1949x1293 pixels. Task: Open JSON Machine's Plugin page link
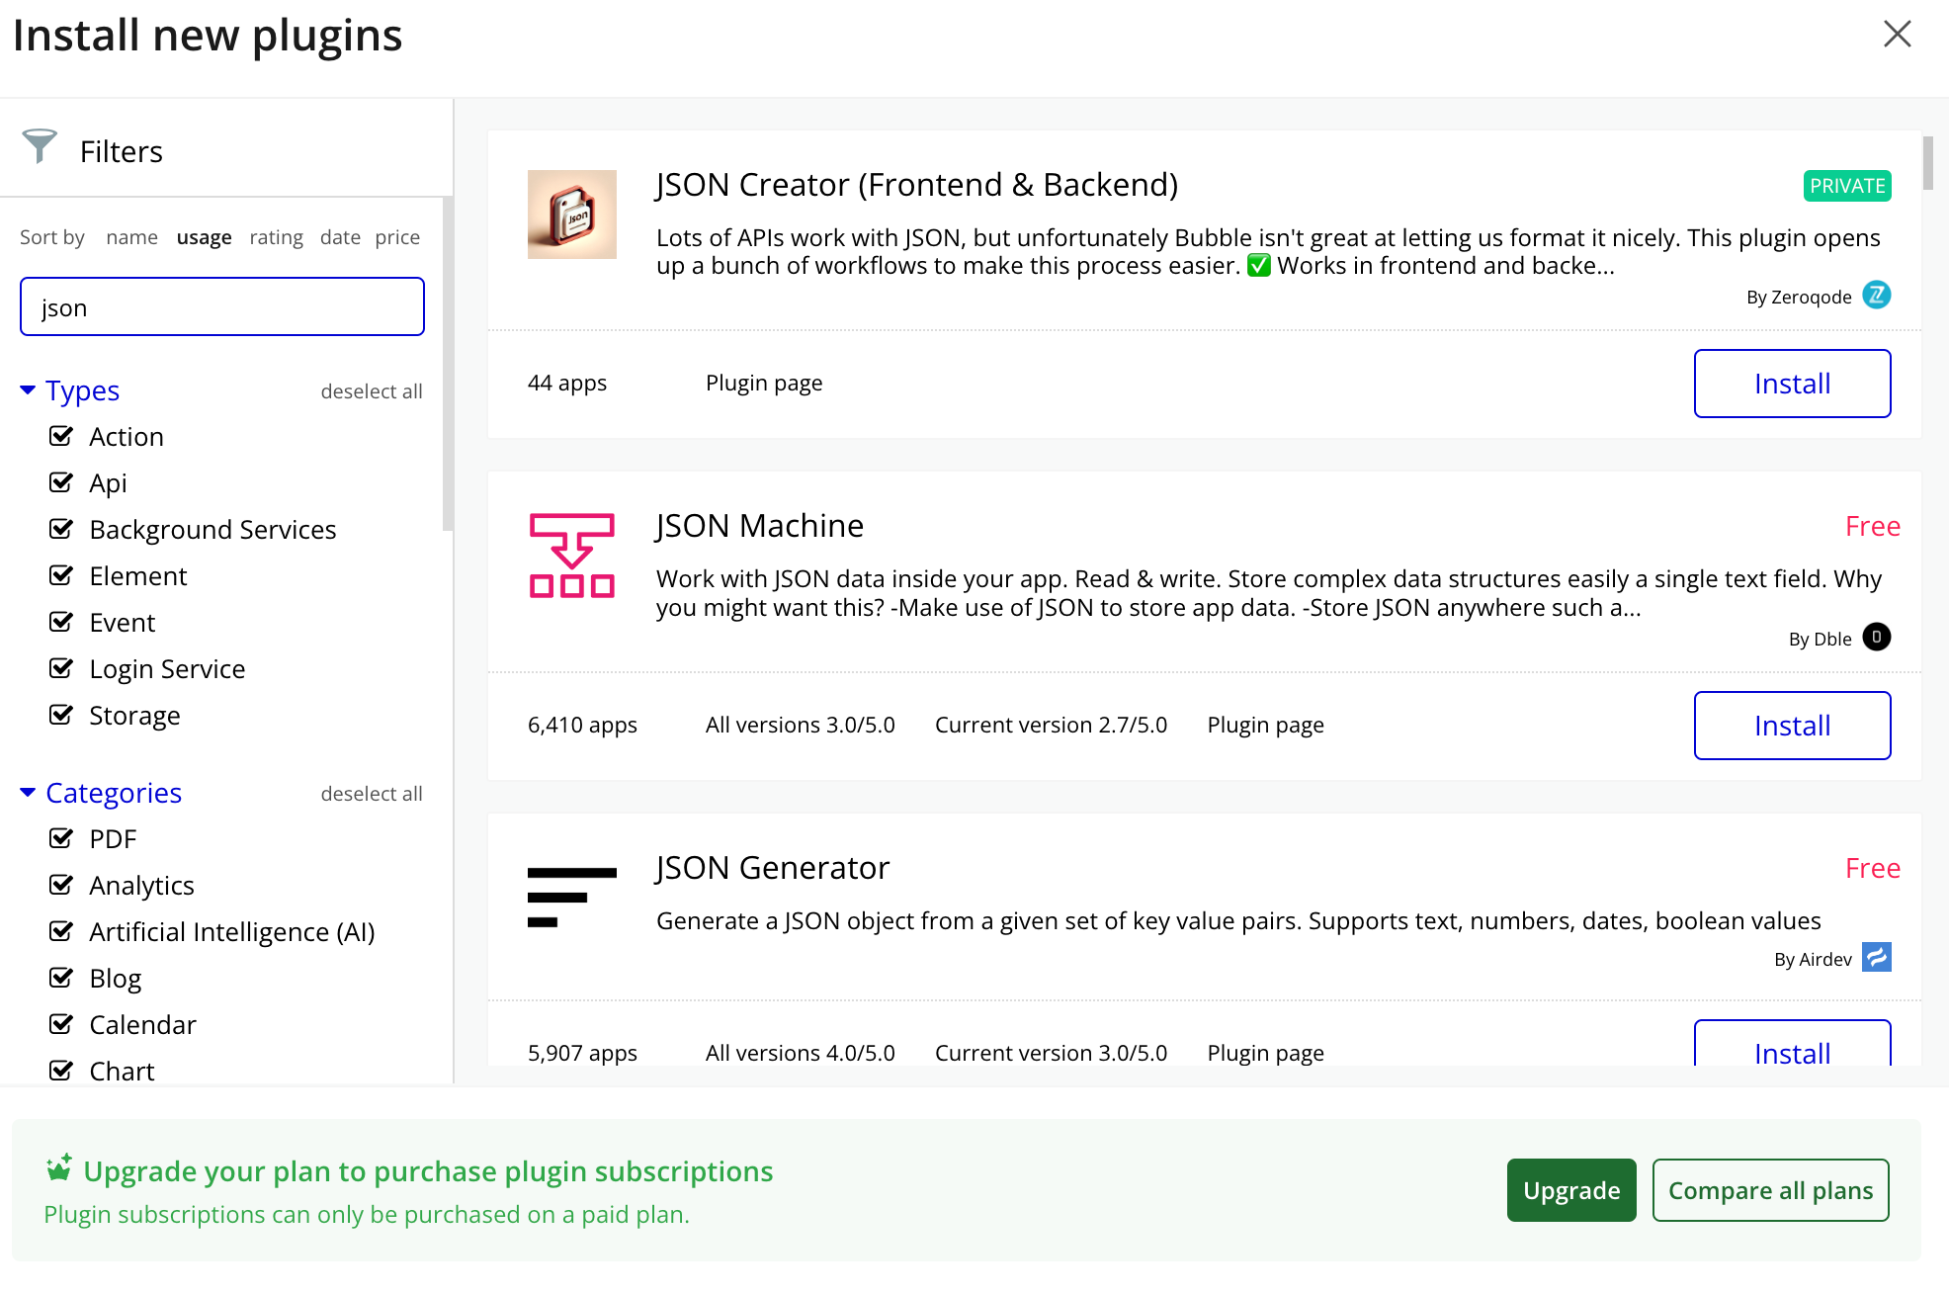tap(1266, 725)
